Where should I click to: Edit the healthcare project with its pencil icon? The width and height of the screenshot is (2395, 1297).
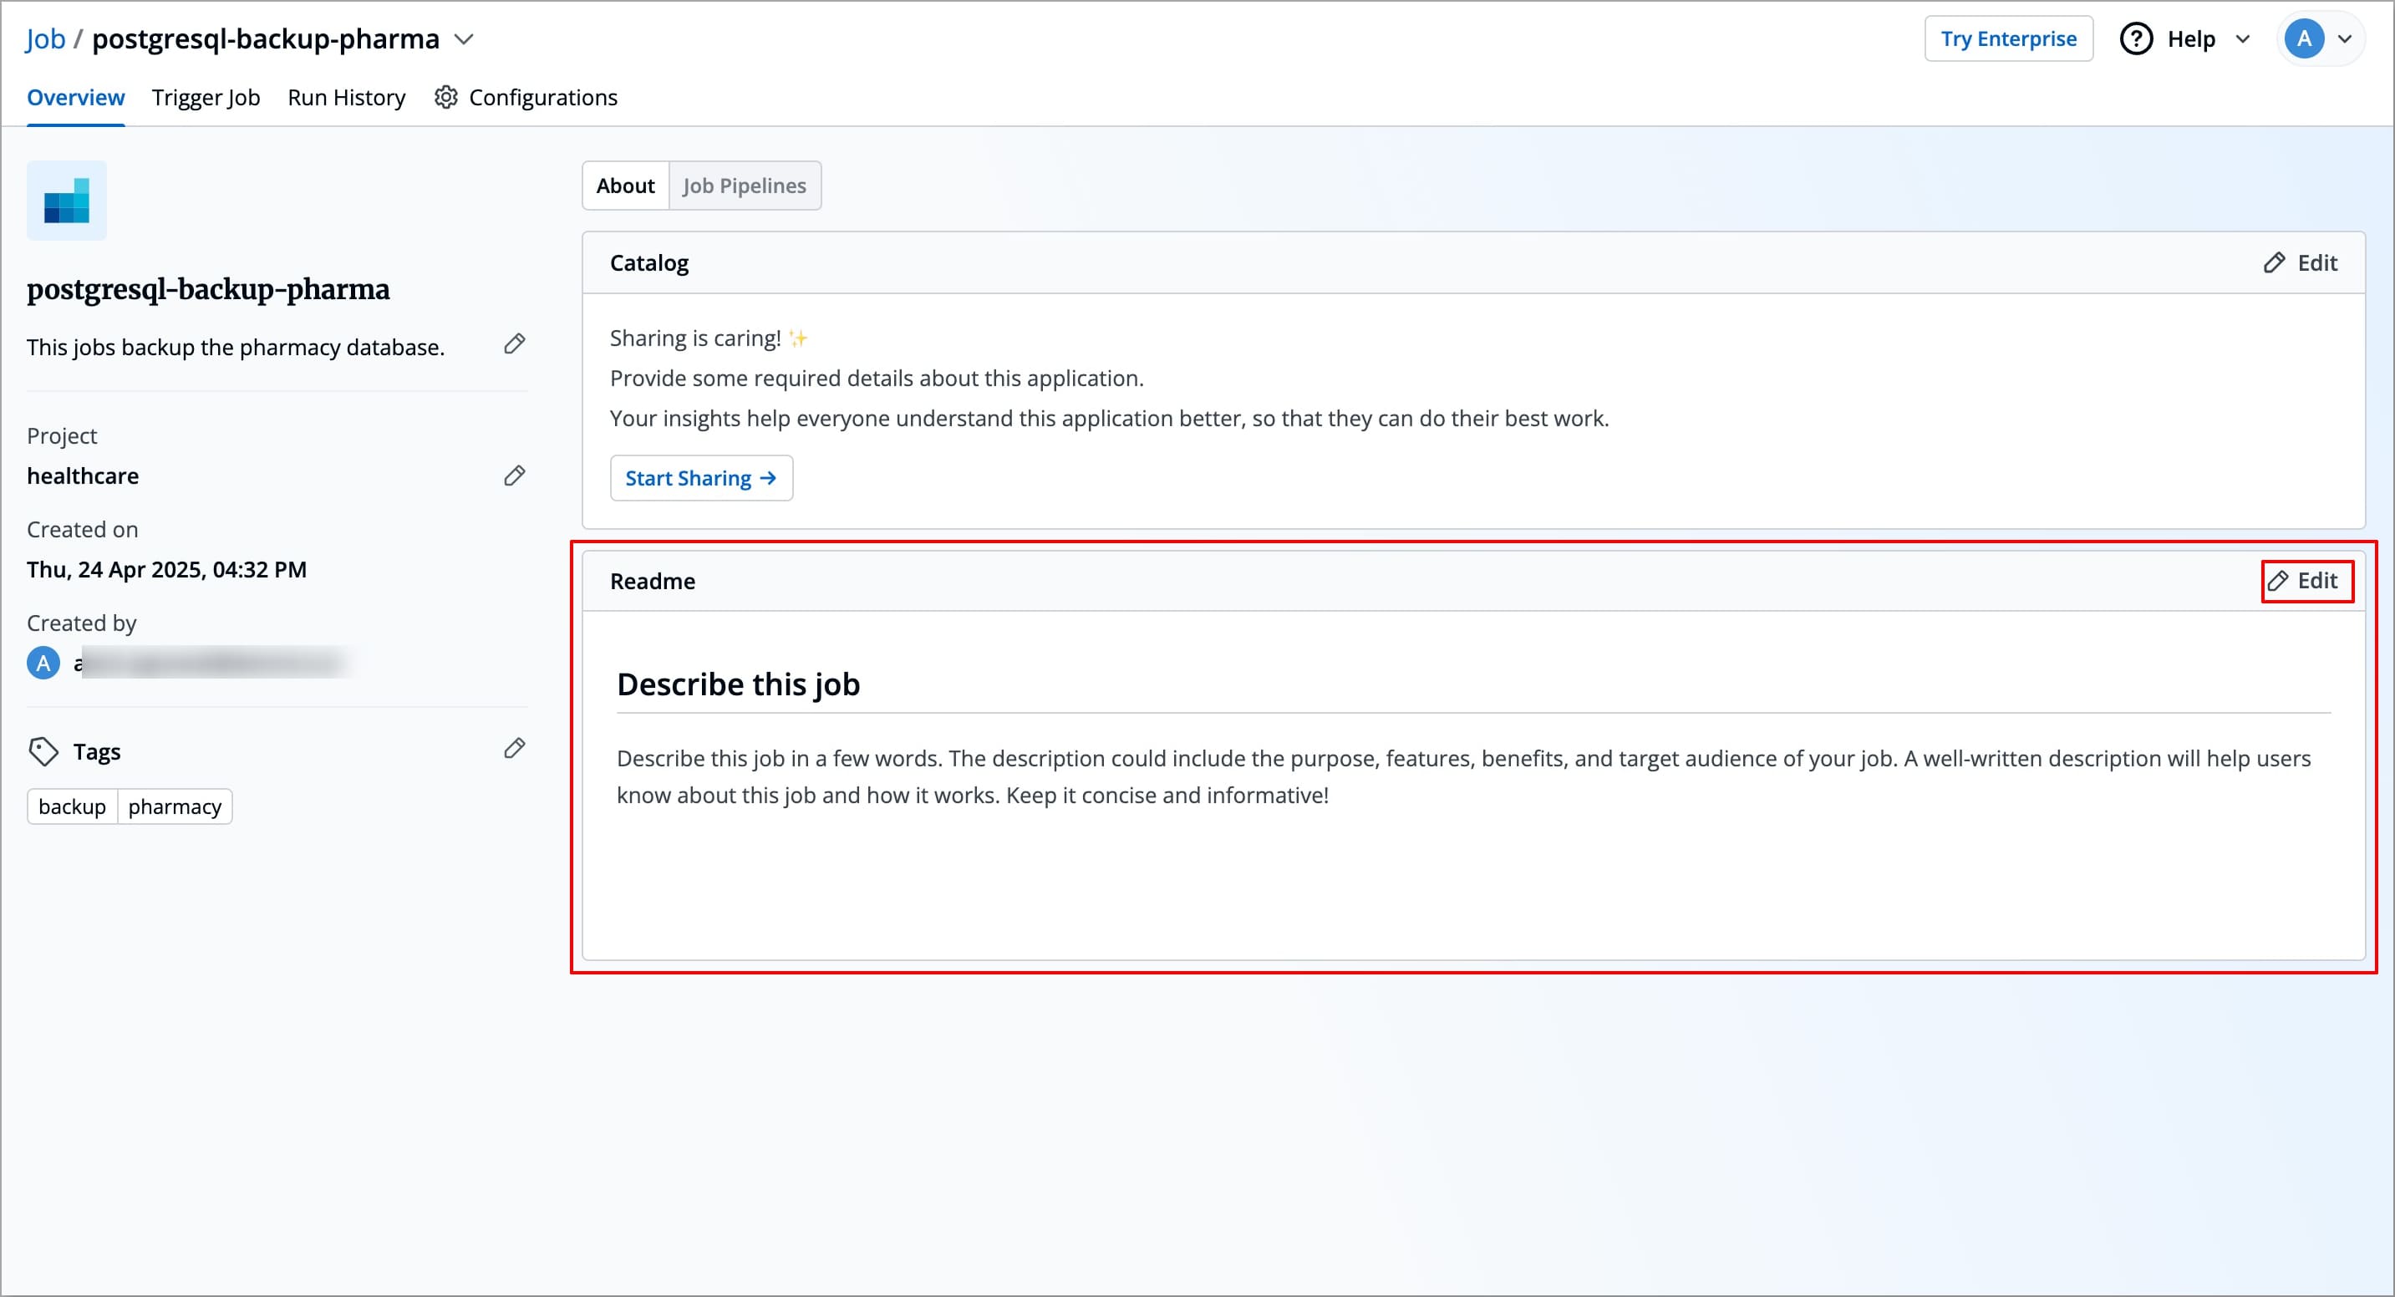(515, 476)
